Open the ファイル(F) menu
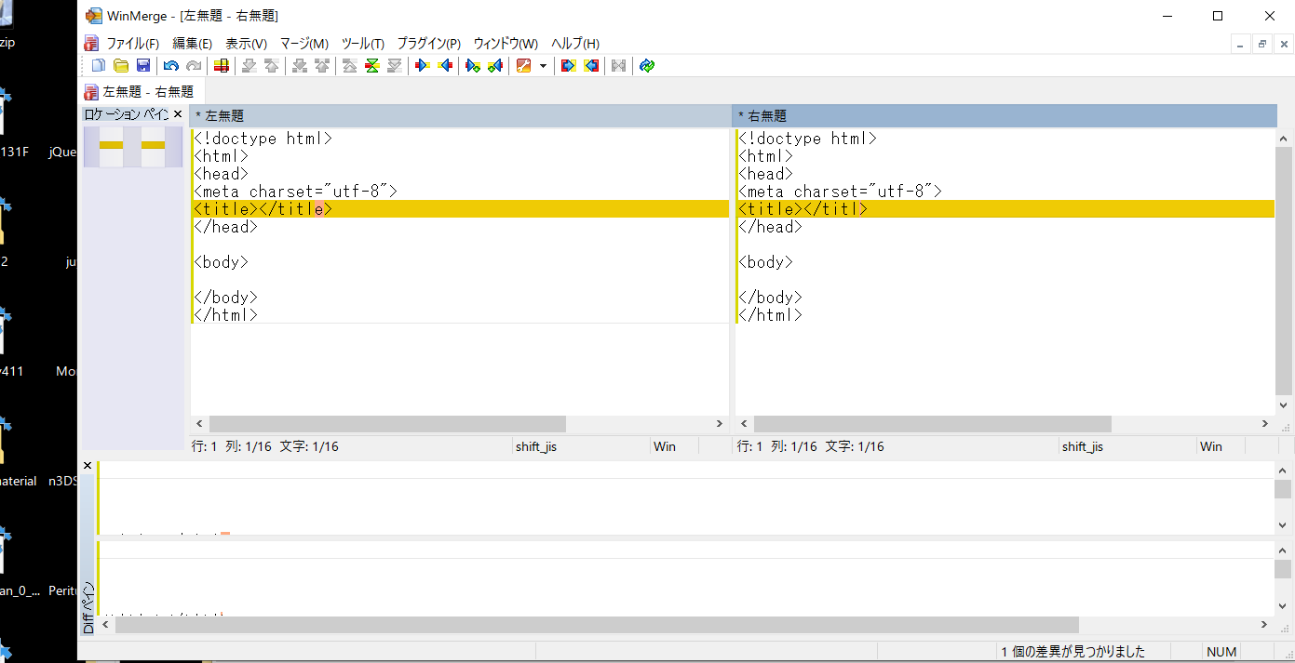 coord(132,44)
